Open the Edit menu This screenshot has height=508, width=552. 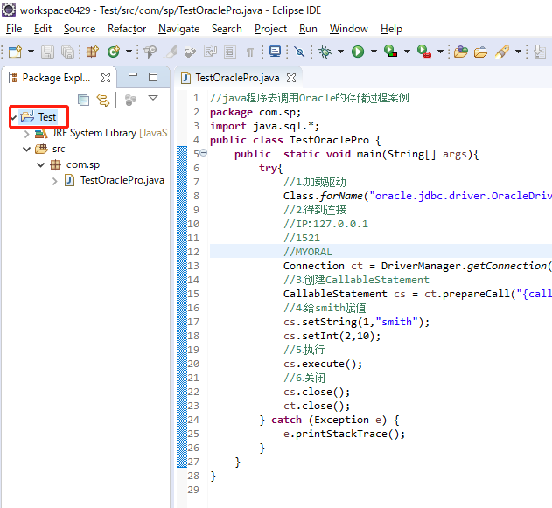[x=43, y=29]
